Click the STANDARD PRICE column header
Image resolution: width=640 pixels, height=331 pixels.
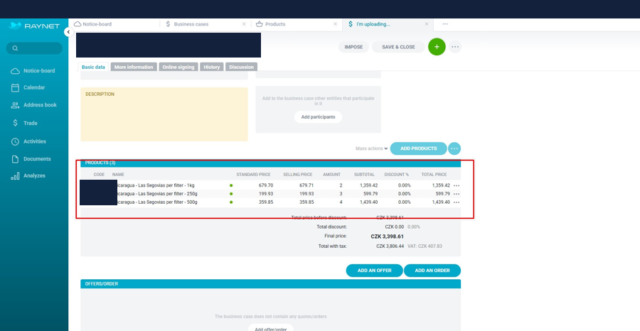tap(253, 175)
